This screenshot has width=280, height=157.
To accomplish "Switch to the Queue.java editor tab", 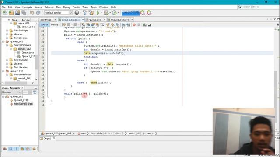I will click(x=95, y=20).
